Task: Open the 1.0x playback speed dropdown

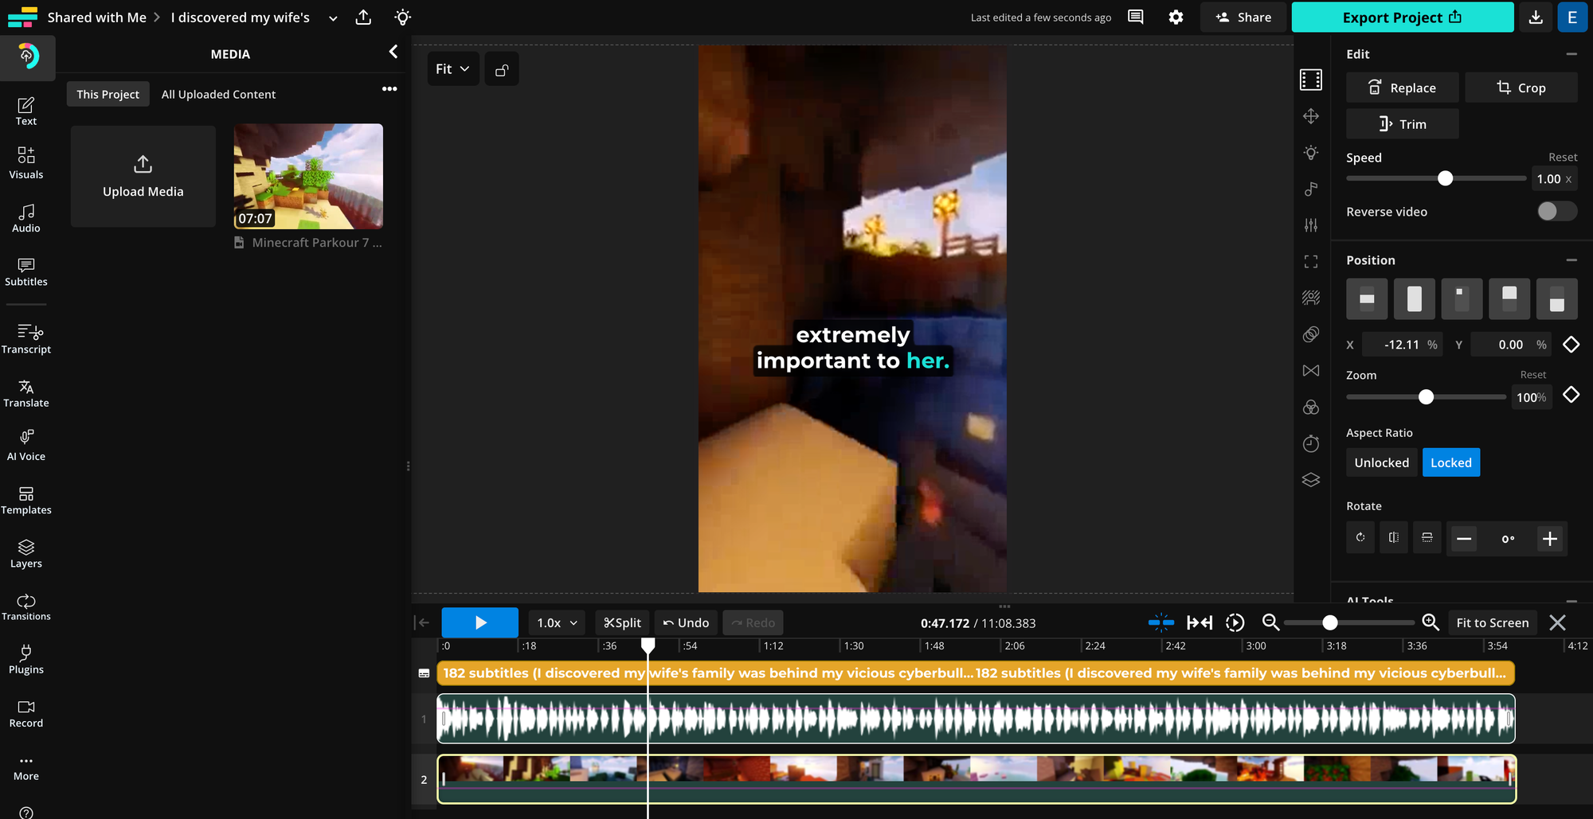Action: coord(556,622)
